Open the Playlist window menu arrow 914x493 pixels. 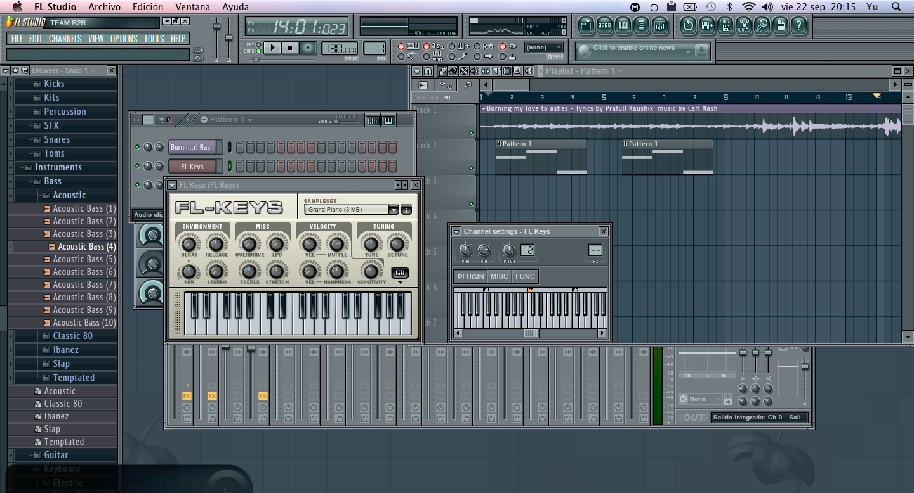click(x=416, y=71)
